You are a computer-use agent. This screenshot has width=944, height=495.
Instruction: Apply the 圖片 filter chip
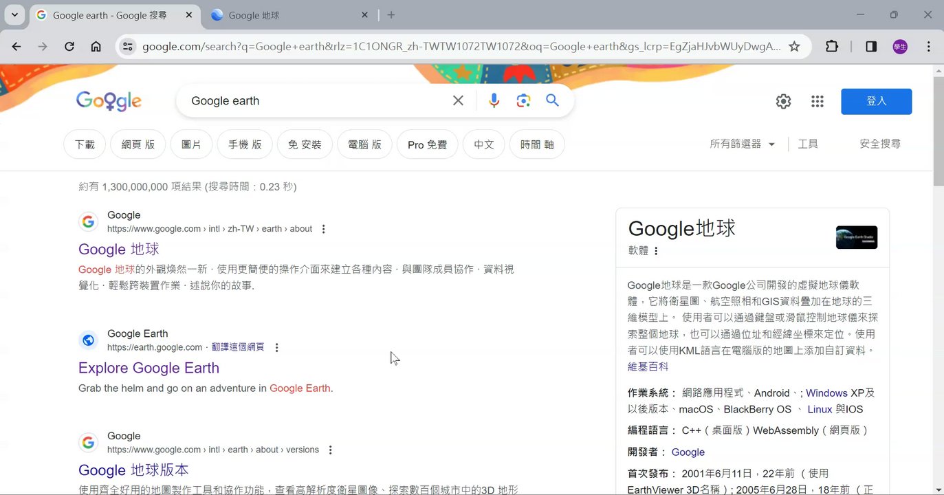tap(191, 145)
